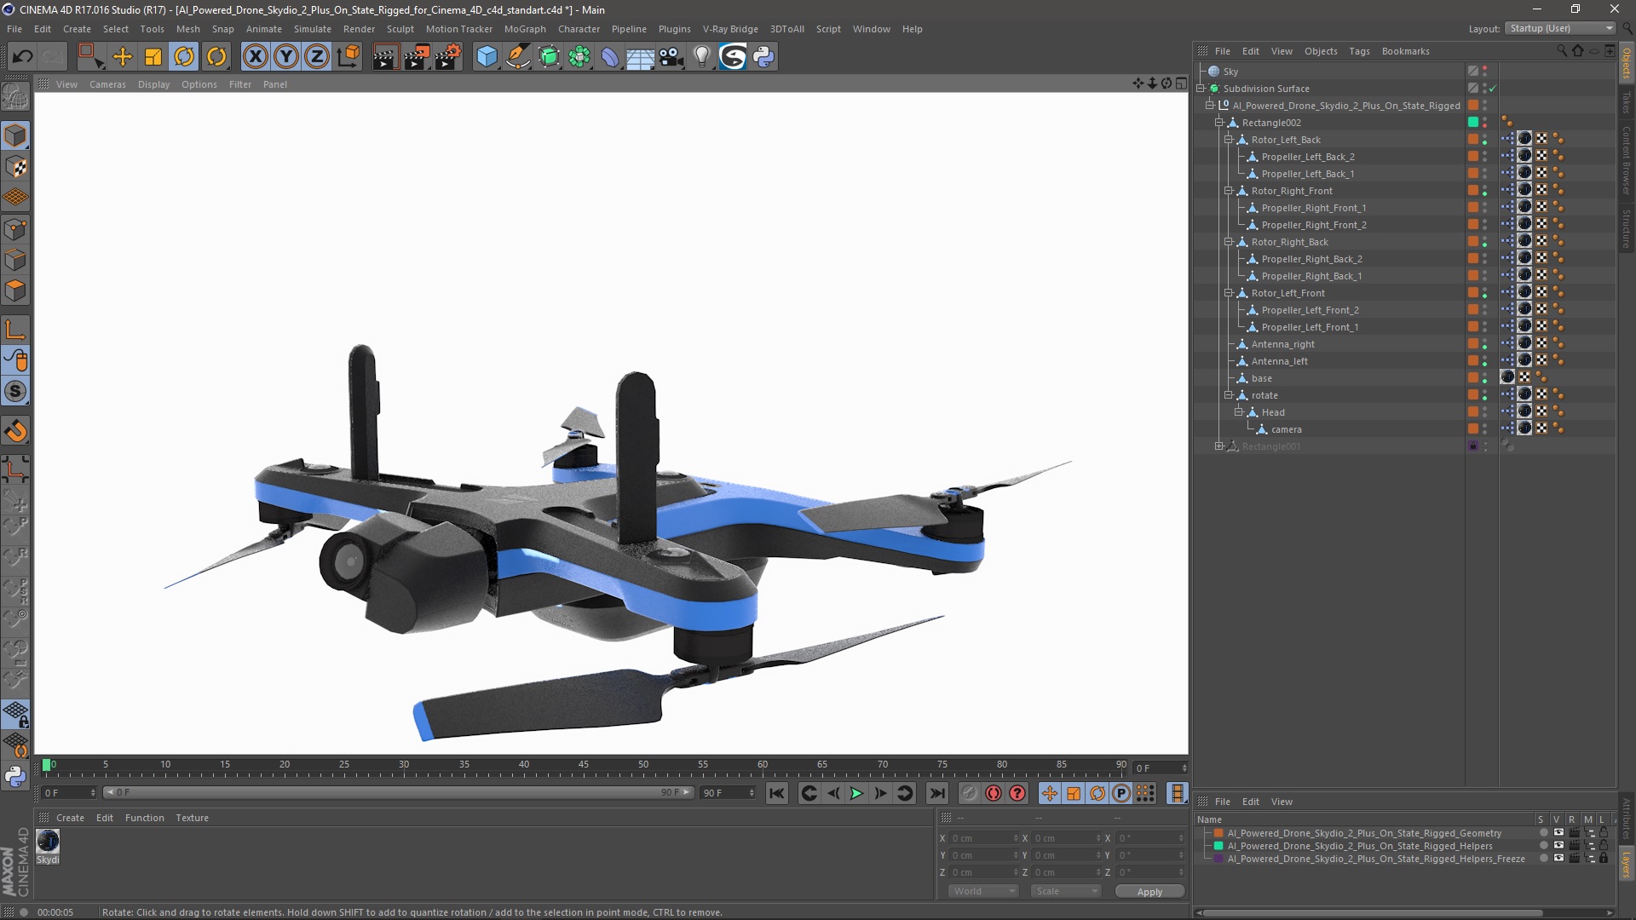Add a Camera object
This screenshot has width=1636, height=920.
pyautogui.click(x=671, y=57)
